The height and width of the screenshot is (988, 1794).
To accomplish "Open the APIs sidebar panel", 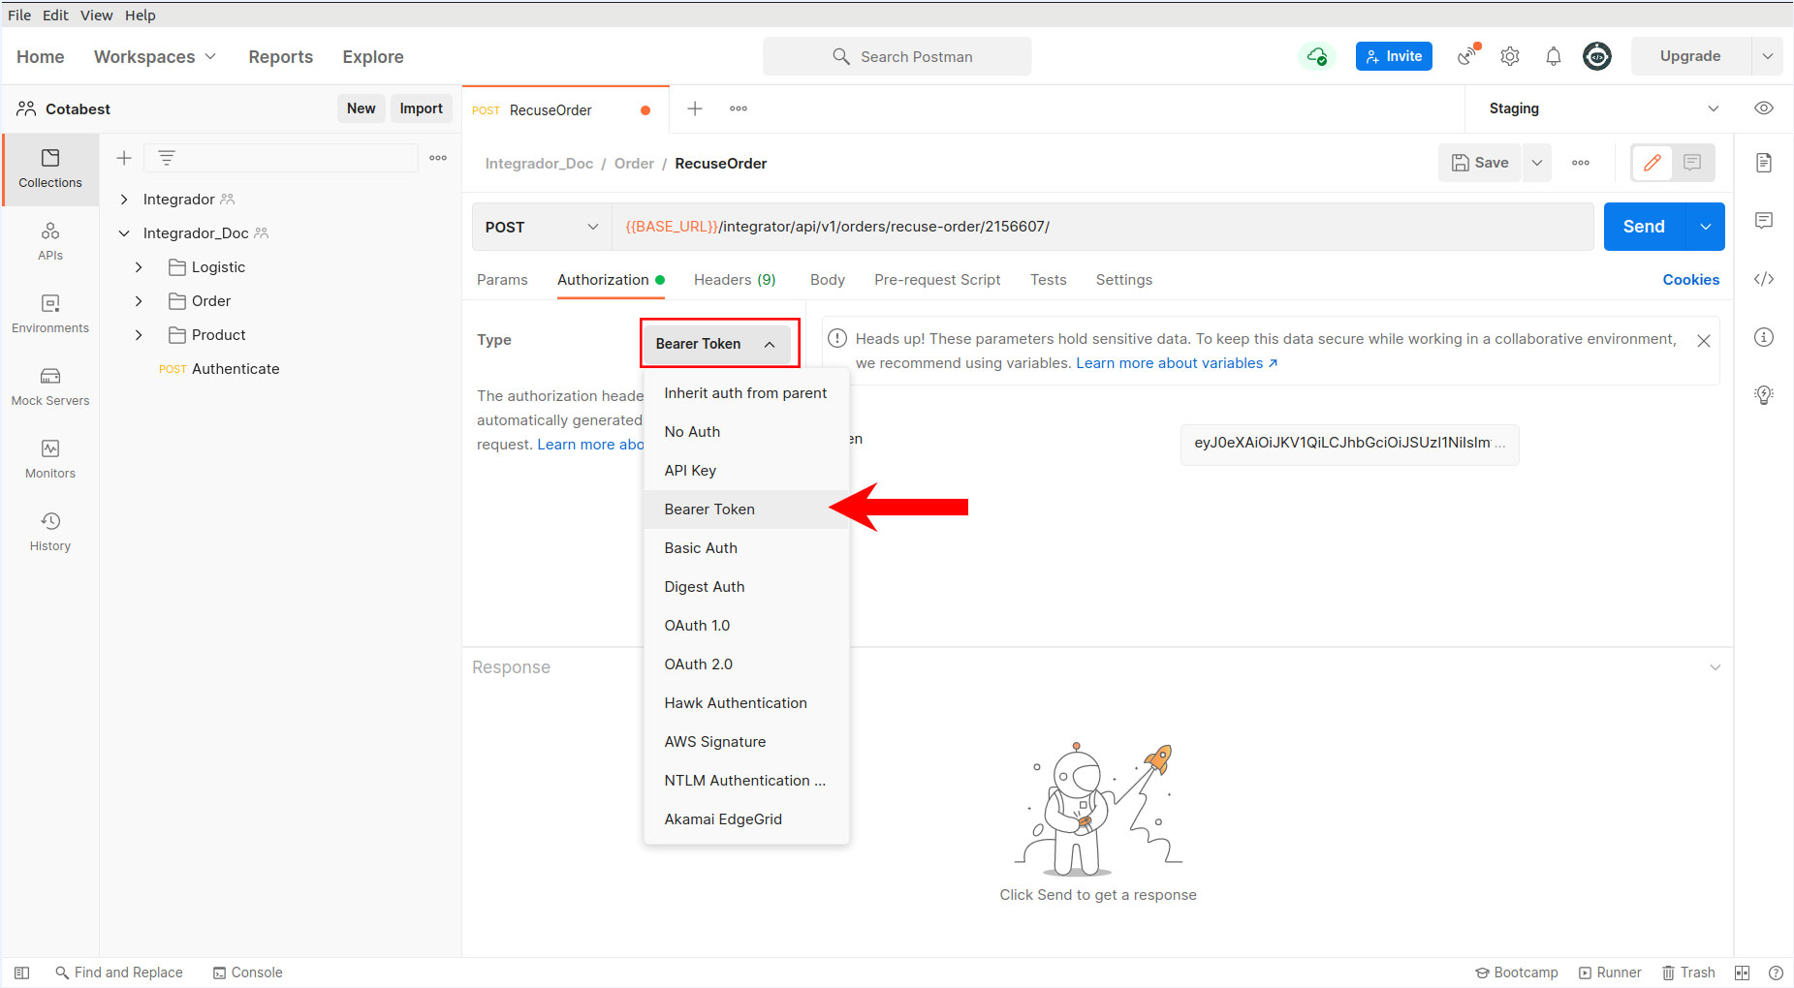I will (50, 241).
